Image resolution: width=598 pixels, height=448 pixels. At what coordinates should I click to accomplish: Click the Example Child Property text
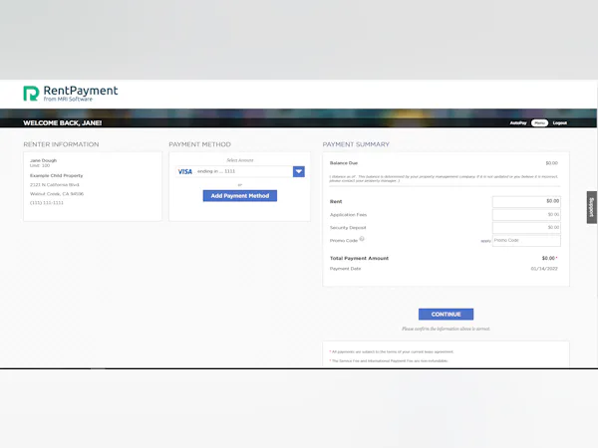(x=56, y=175)
